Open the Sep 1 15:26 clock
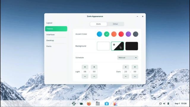 pos(180,103)
